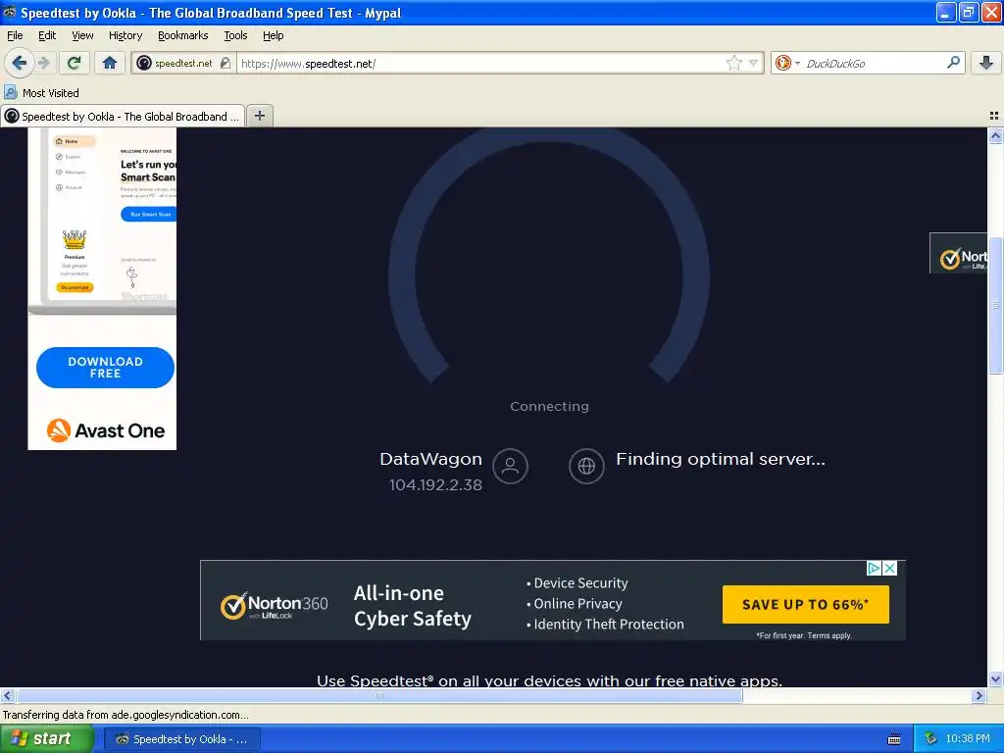Click the Finding optimal server text

click(721, 459)
